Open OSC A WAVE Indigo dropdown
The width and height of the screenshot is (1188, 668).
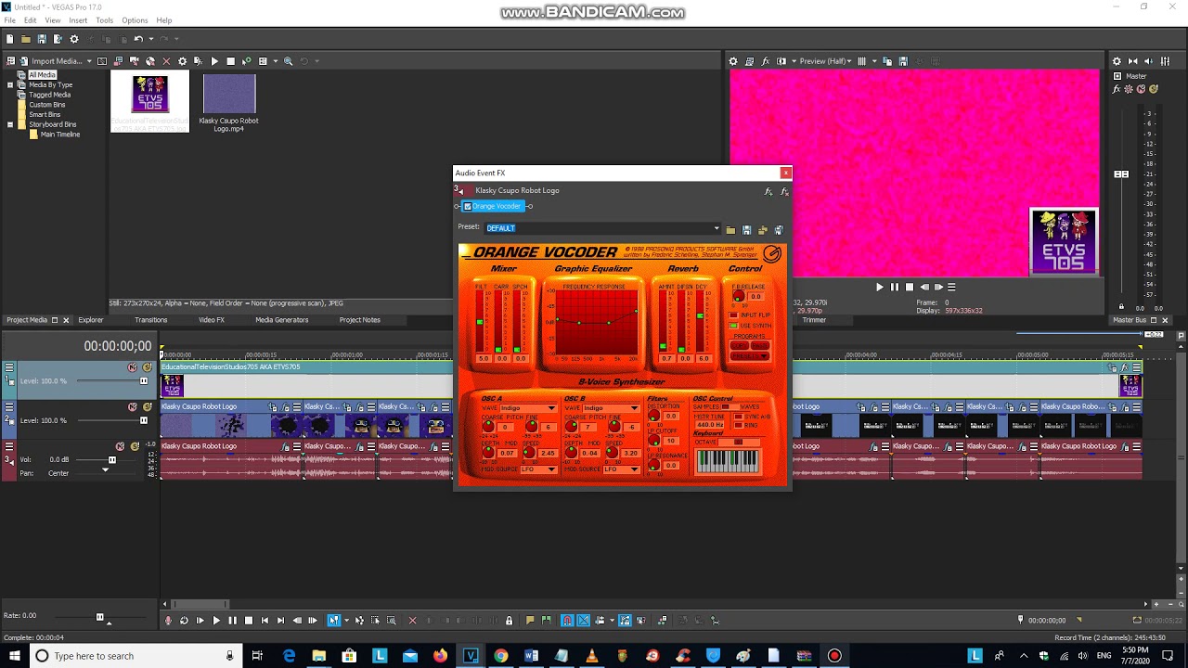[528, 408]
